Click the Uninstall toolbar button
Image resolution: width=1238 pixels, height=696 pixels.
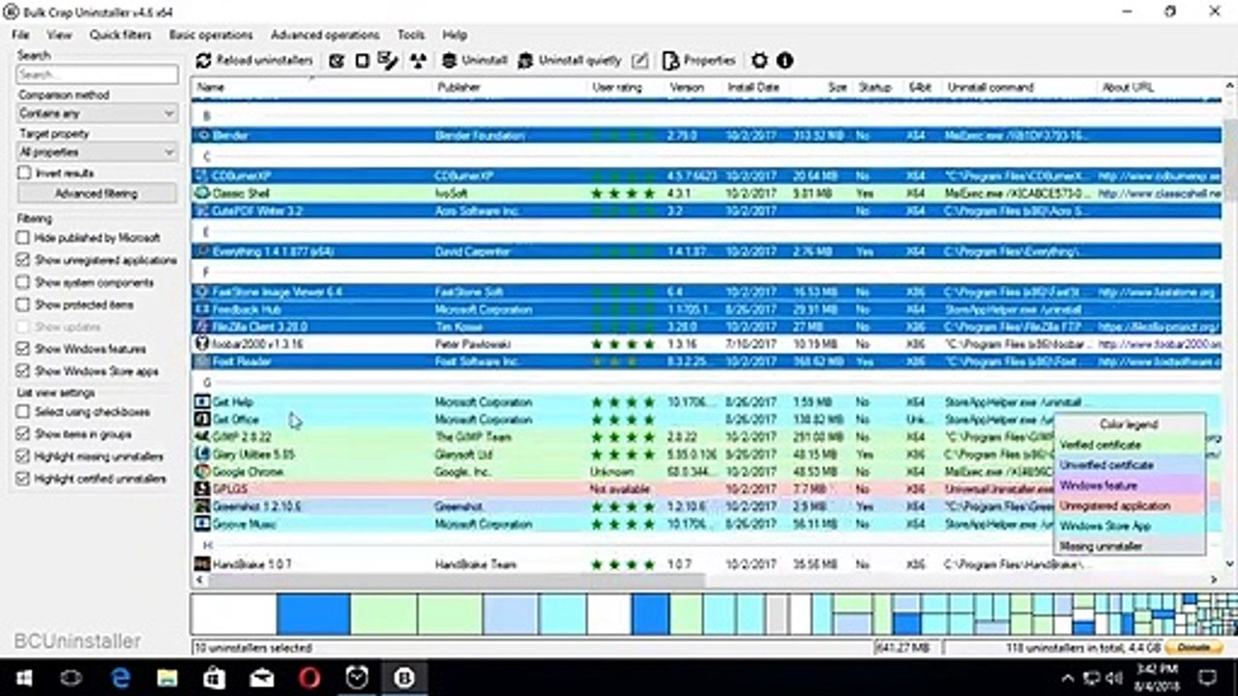click(x=475, y=60)
